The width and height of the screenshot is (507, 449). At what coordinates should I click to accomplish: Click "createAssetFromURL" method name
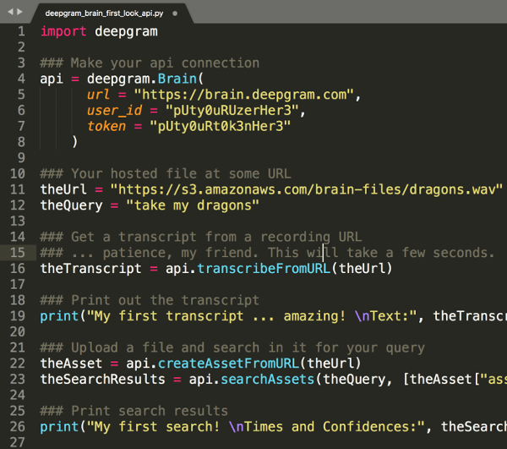228,364
